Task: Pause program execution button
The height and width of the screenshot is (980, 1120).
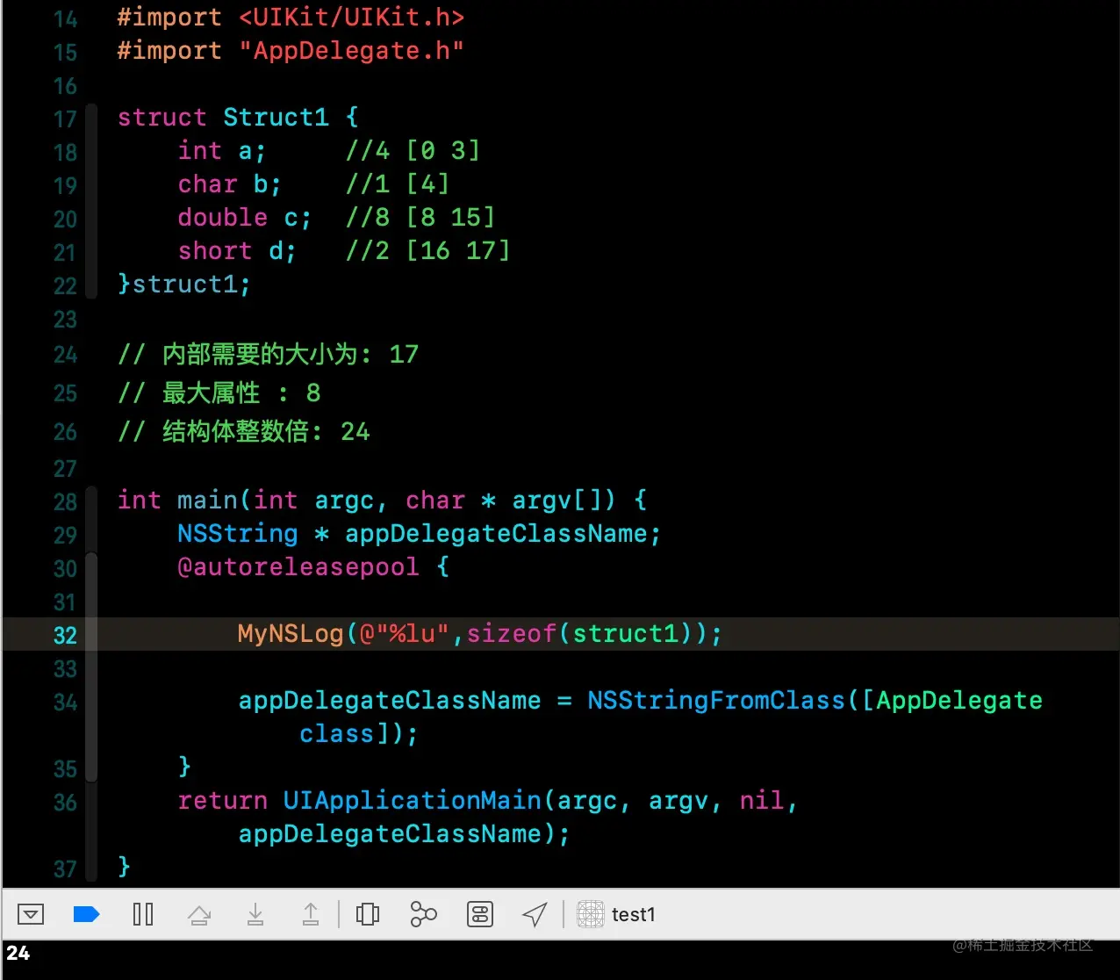Action: click(143, 914)
